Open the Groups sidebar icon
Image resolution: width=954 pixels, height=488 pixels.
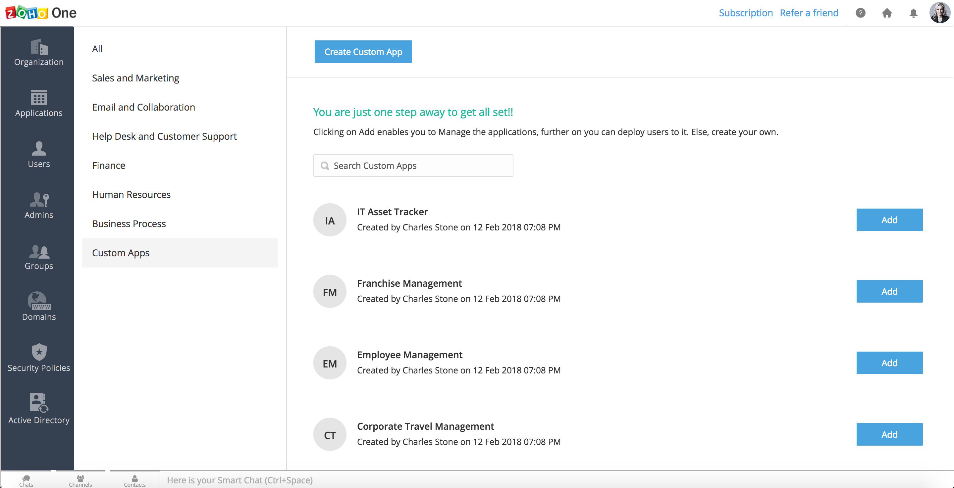pos(39,252)
